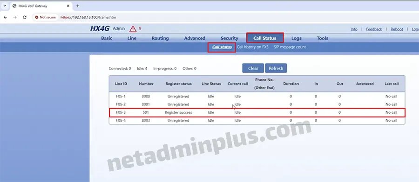The height and width of the screenshot is (182, 419).
Task: Open the Basic menu
Action: (x=107, y=38)
